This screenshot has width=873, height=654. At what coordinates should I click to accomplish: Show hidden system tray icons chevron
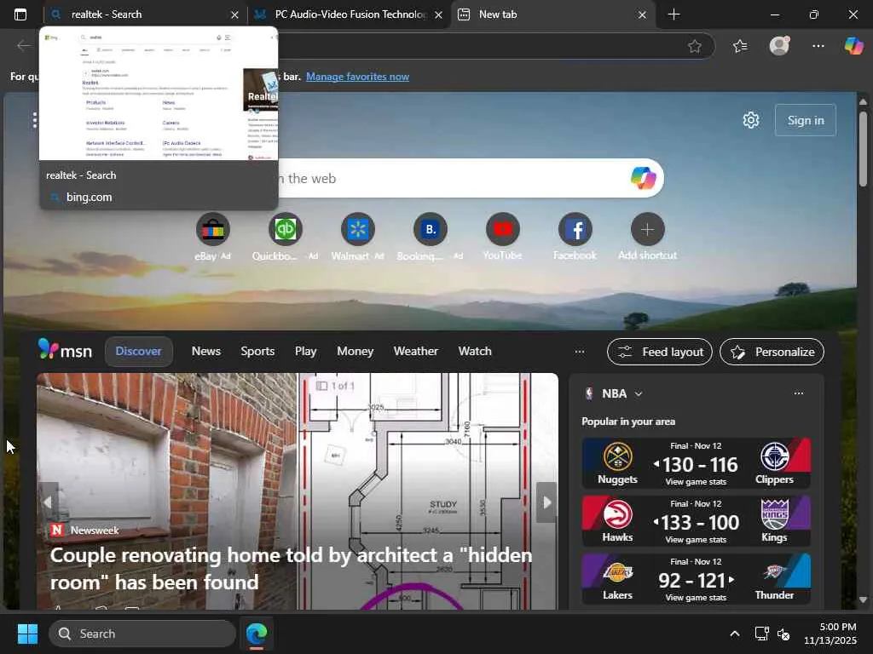pos(734,634)
